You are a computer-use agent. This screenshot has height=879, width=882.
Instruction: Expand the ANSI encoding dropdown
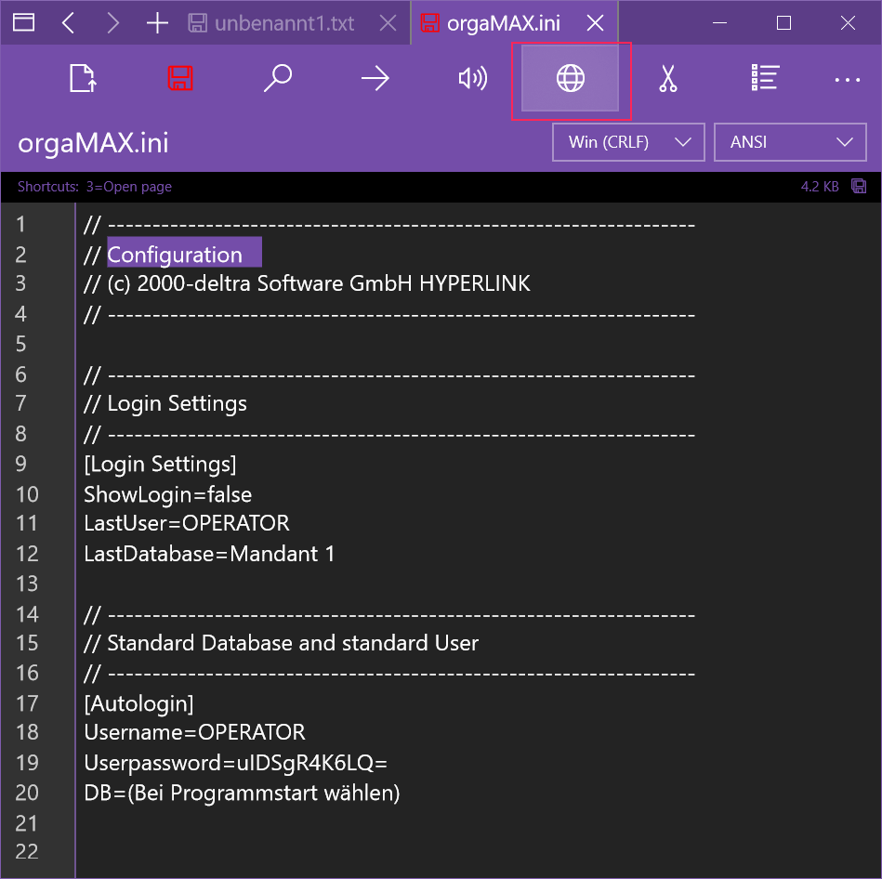[790, 142]
